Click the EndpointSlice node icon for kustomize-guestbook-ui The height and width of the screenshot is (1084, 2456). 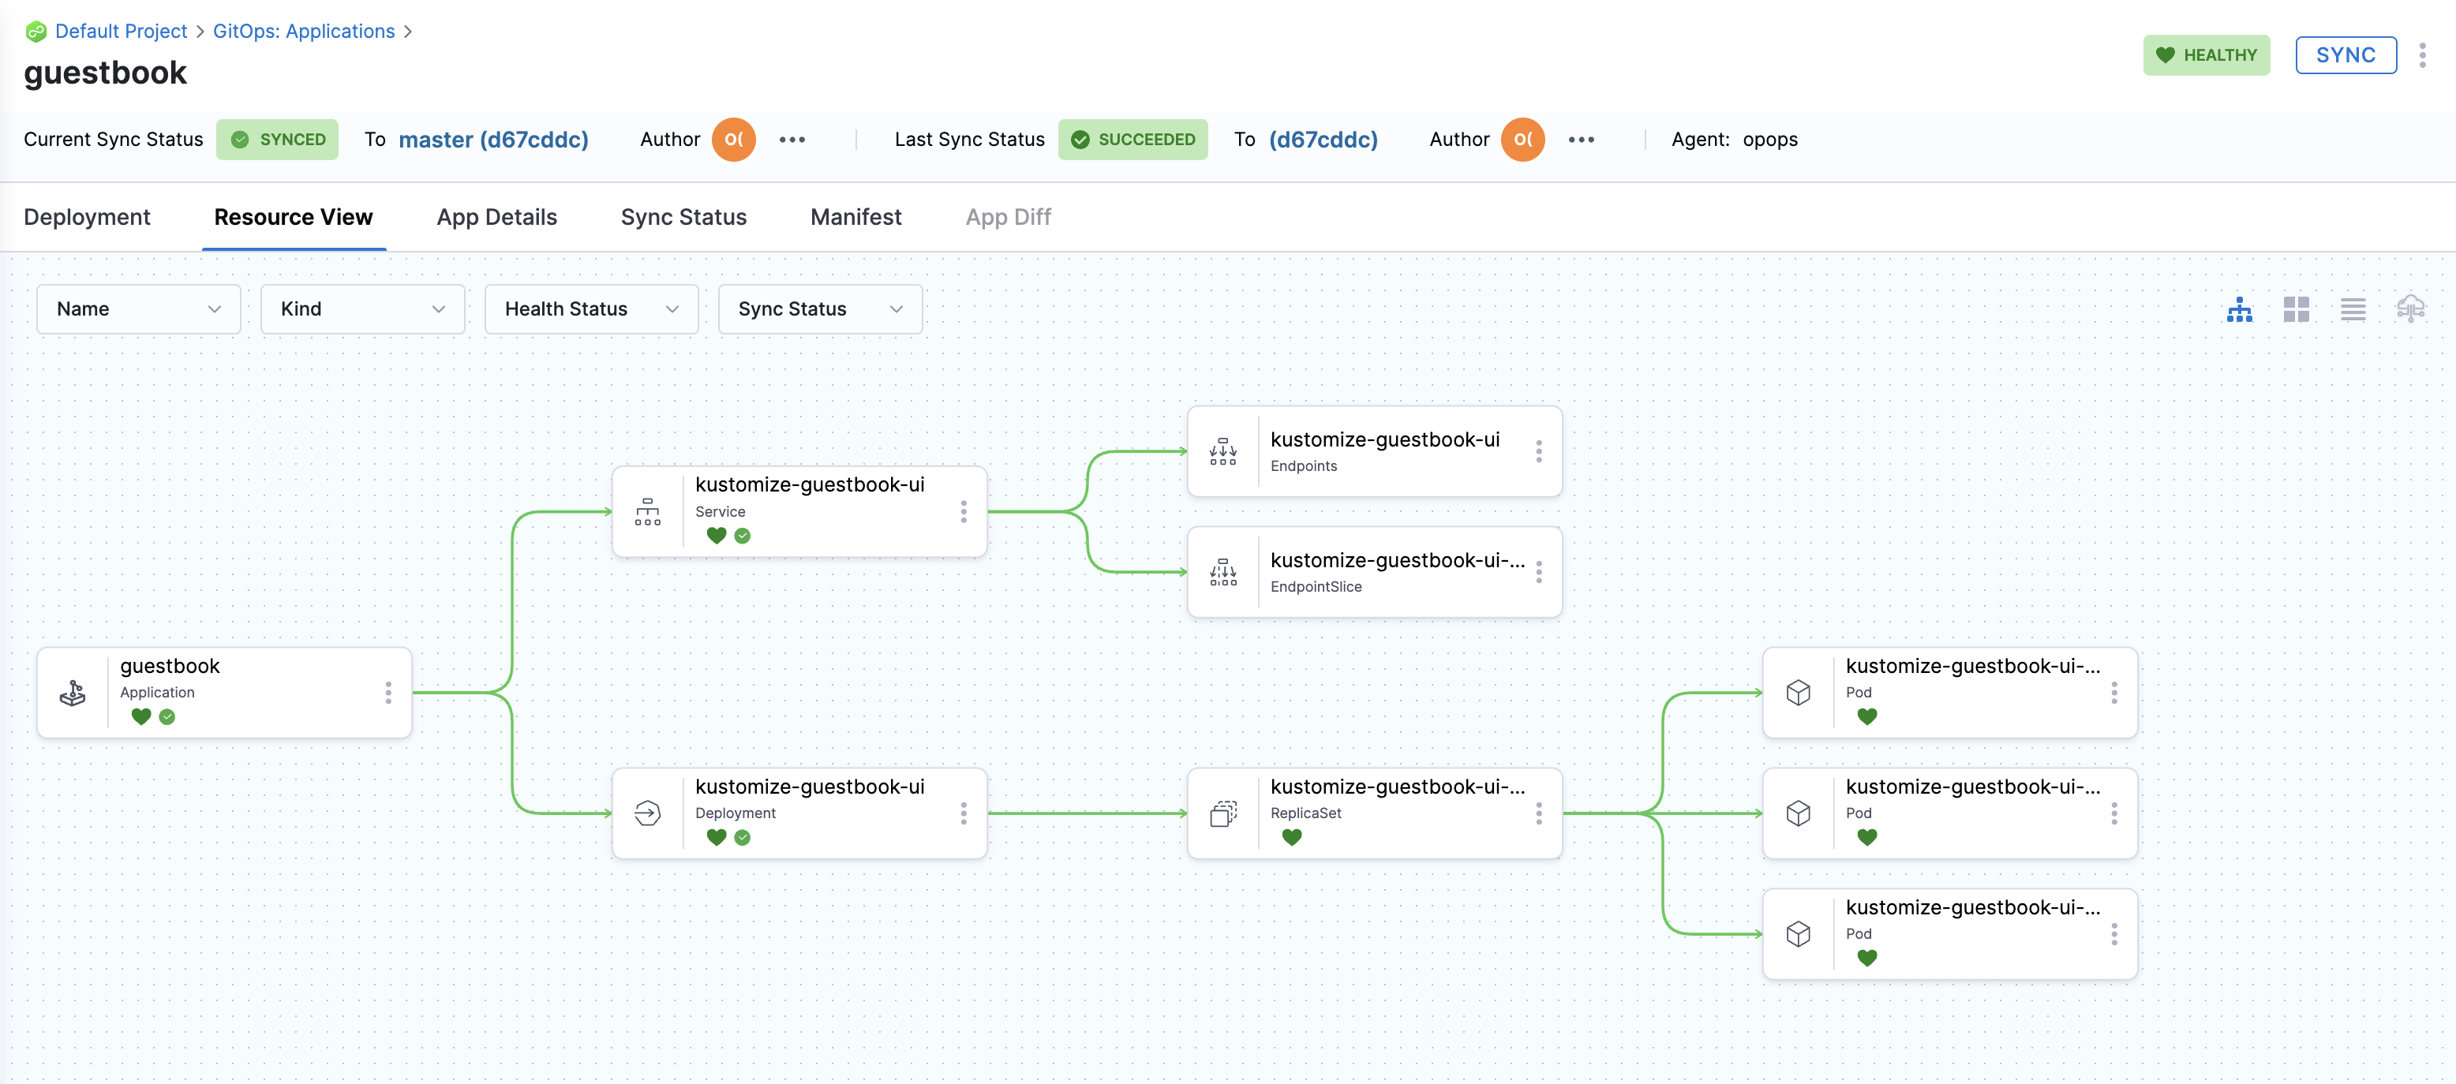(1223, 572)
